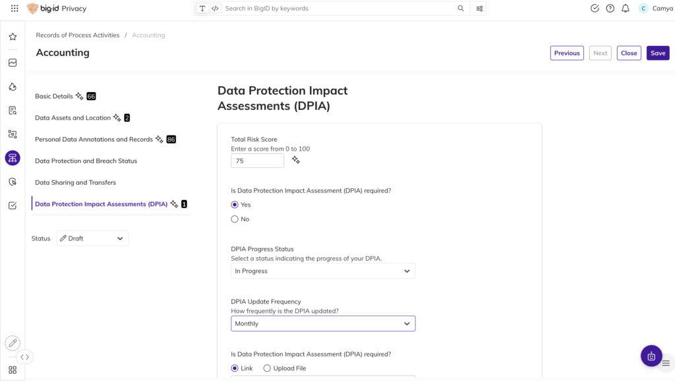Click the BigID fingerprint logo
675x381 pixels.
tap(33, 8)
